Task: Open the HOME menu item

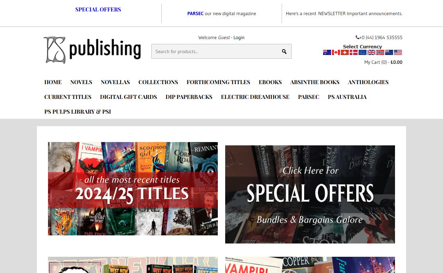Action: click(x=53, y=82)
